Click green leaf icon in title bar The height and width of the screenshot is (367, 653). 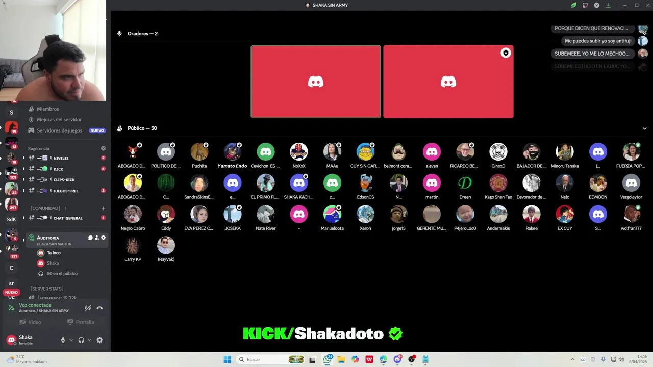573,5
